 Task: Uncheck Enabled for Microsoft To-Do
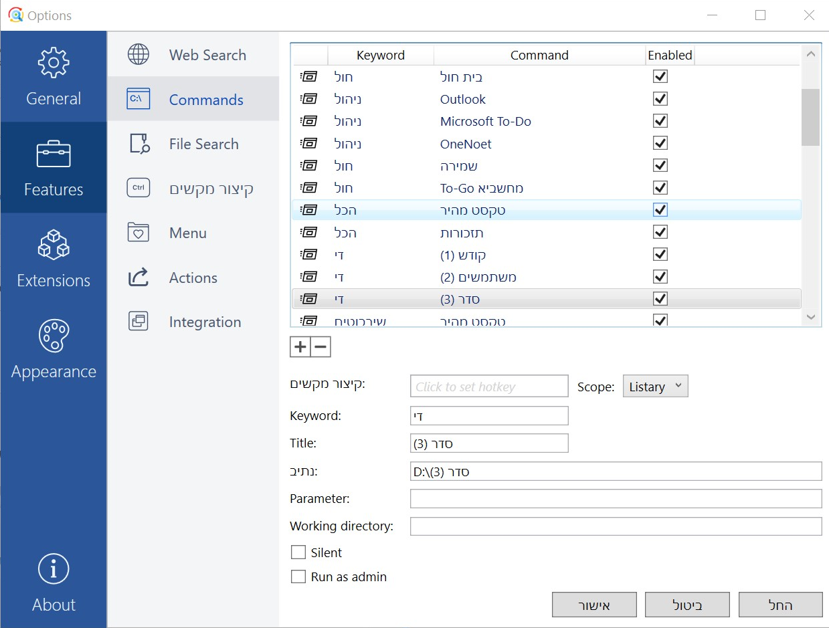[x=660, y=121]
